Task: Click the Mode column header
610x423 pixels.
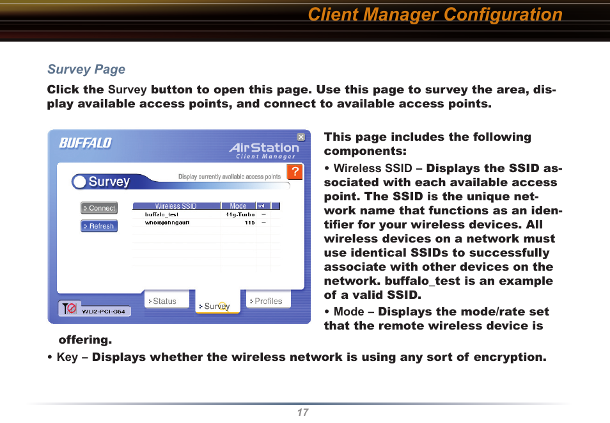Action: click(x=238, y=206)
